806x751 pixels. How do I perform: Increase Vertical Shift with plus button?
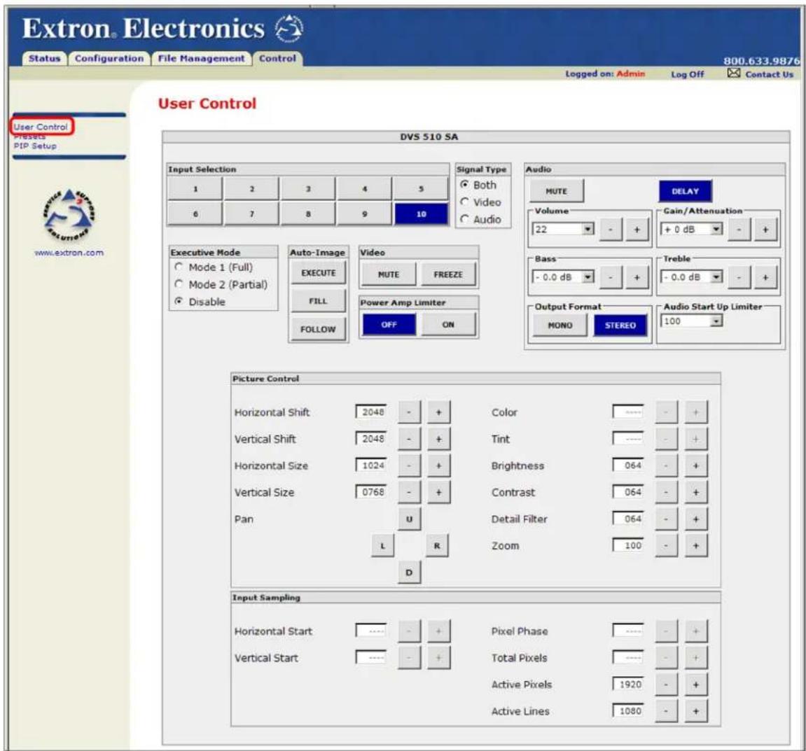[439, 439]
